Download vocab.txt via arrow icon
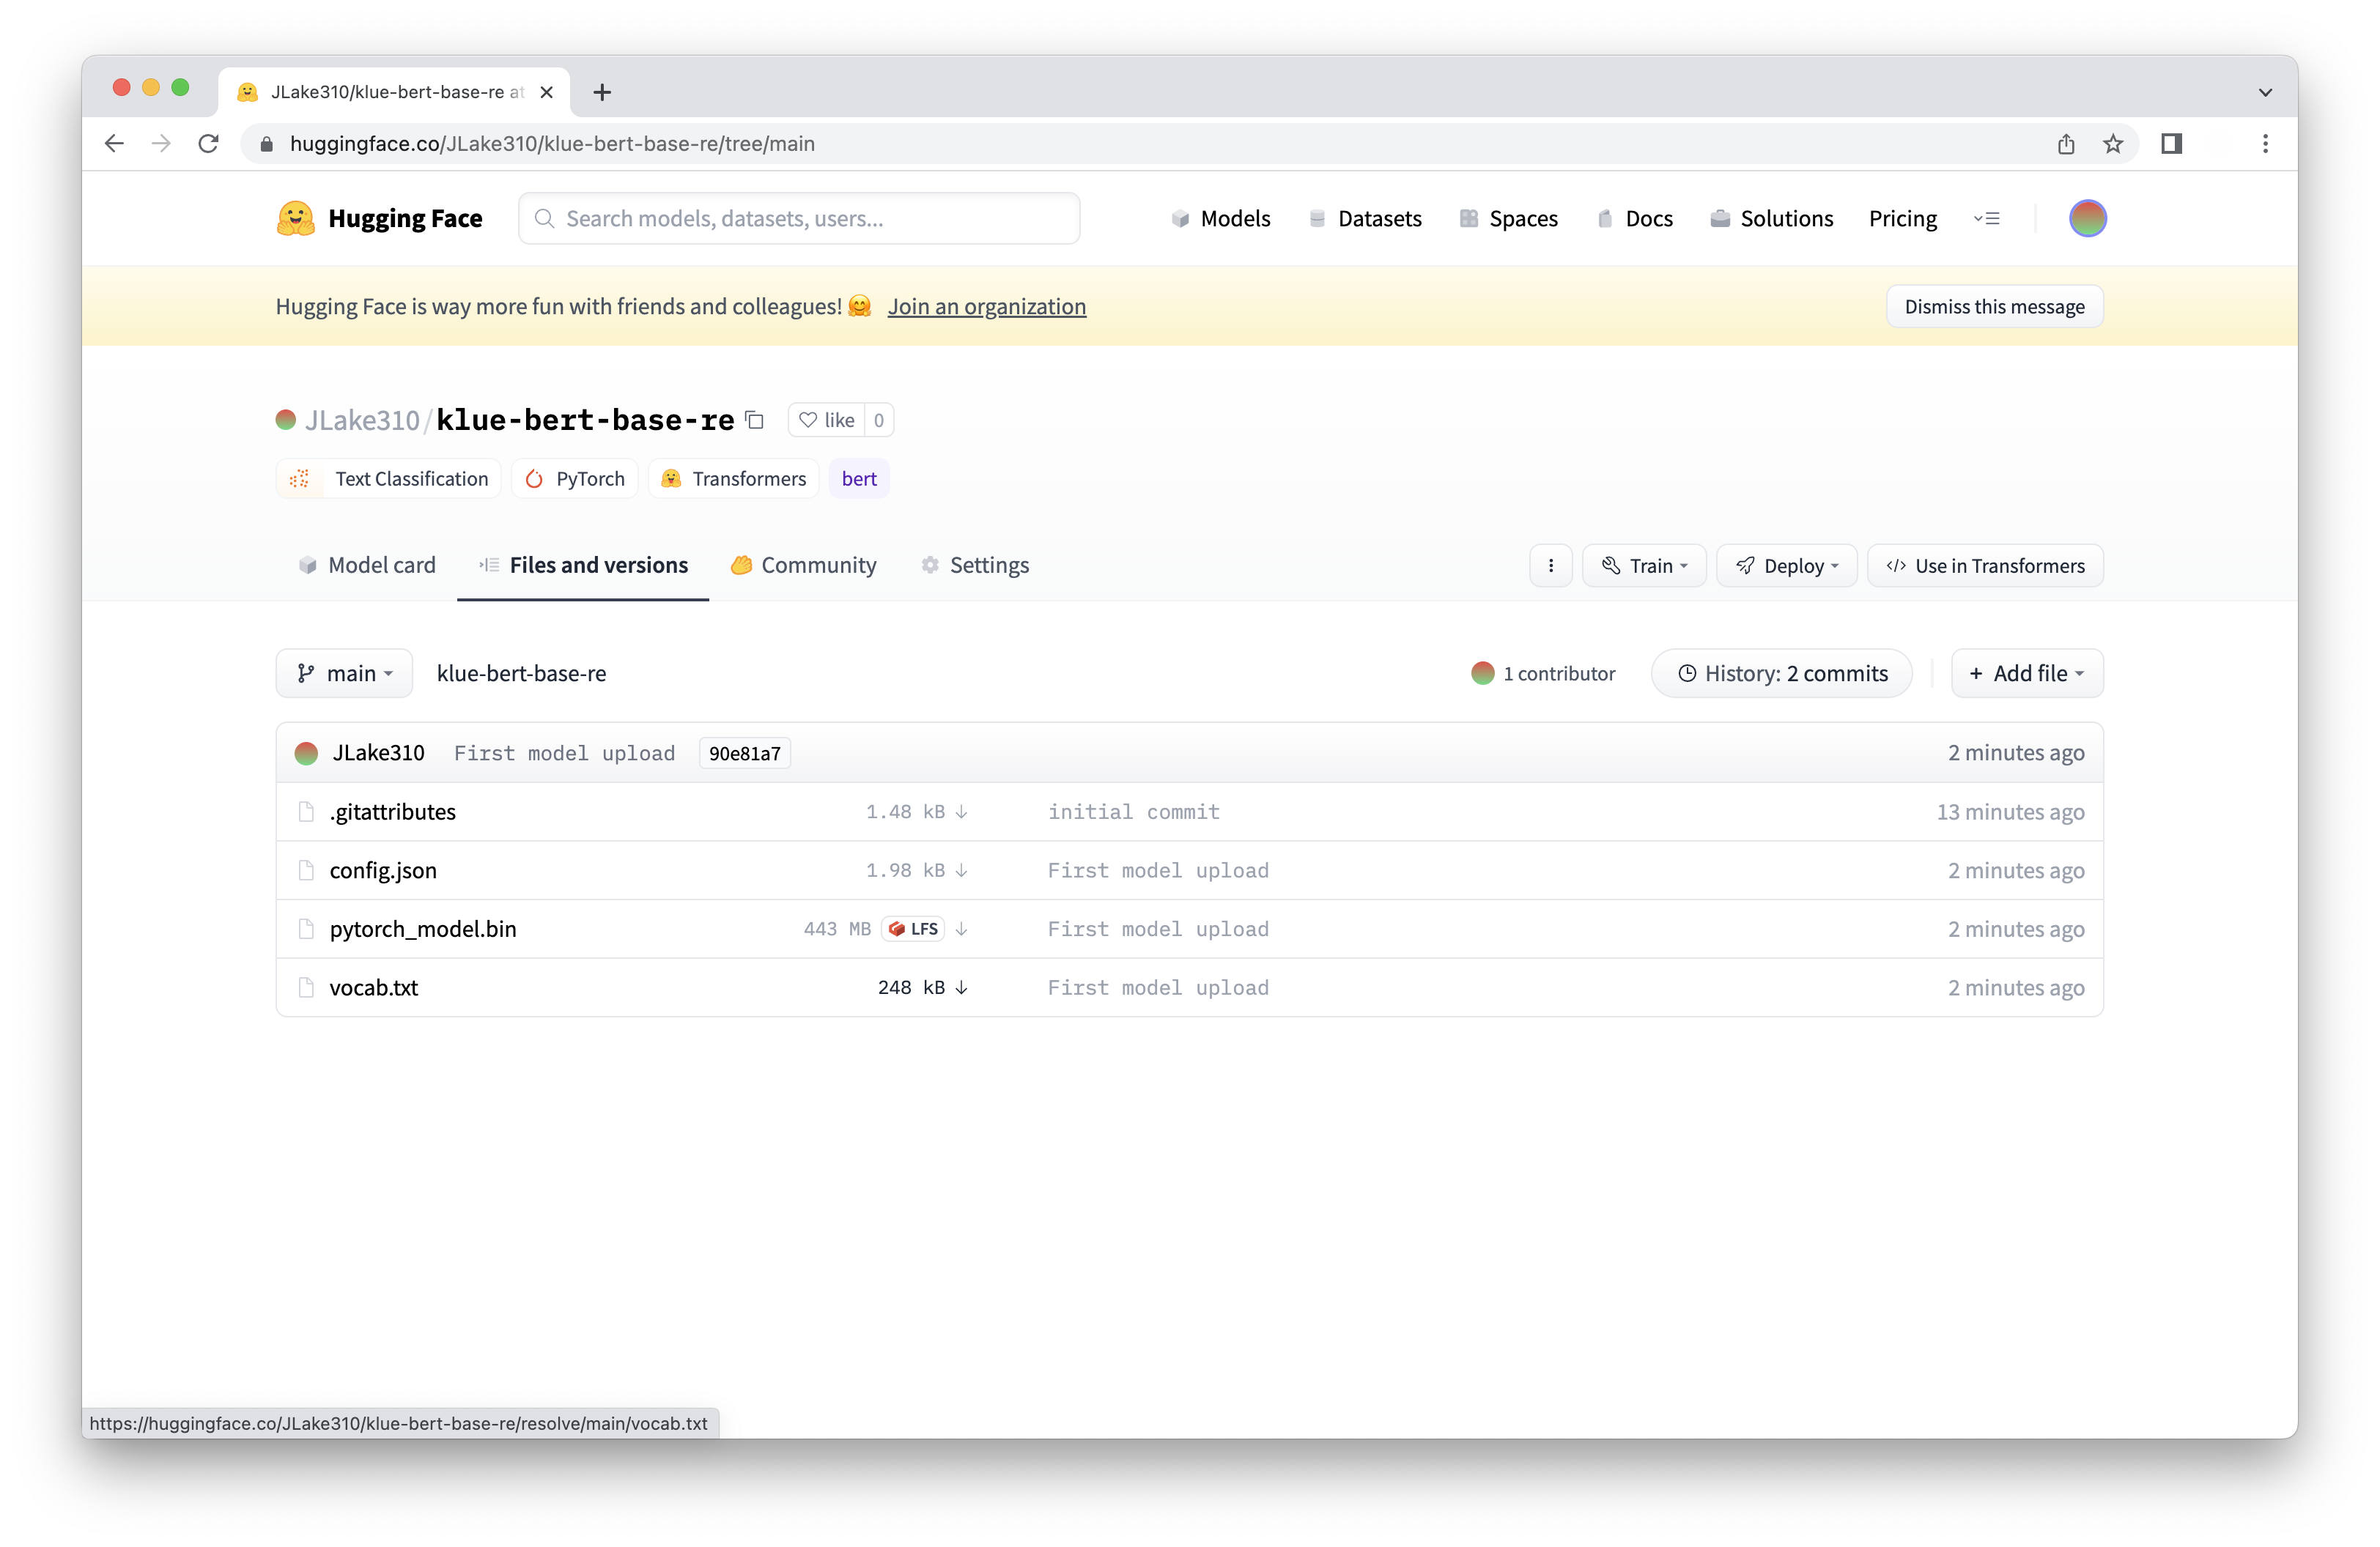 pos(961,987)
